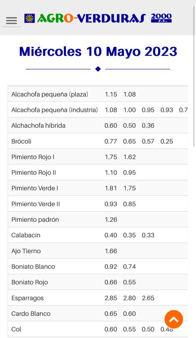Image resolution: width=196 pixels, height=338 pixels.
Task: Click the 2000 S.L. badge in header
Action: click(x=161, y=18)
